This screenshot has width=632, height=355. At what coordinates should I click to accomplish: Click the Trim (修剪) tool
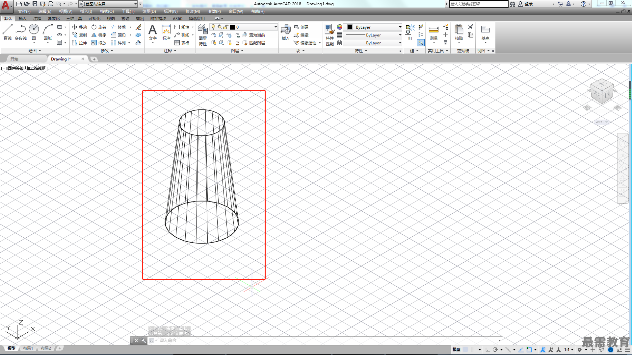(118, 27)
